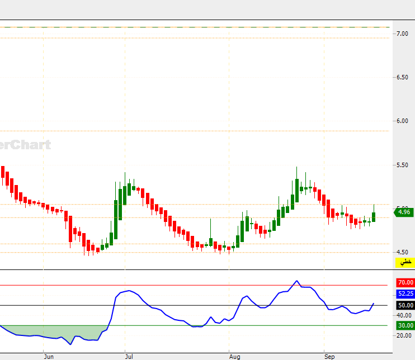The image size is (415, 360).
Task: Click the RSI line peak above 70
Action: click(x=296, y=281)
